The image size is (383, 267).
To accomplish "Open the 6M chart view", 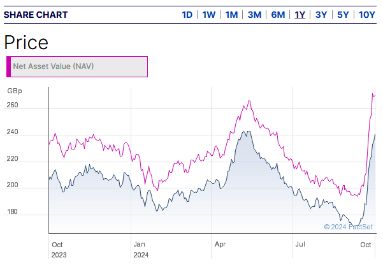I will click(x=278, y=15).
